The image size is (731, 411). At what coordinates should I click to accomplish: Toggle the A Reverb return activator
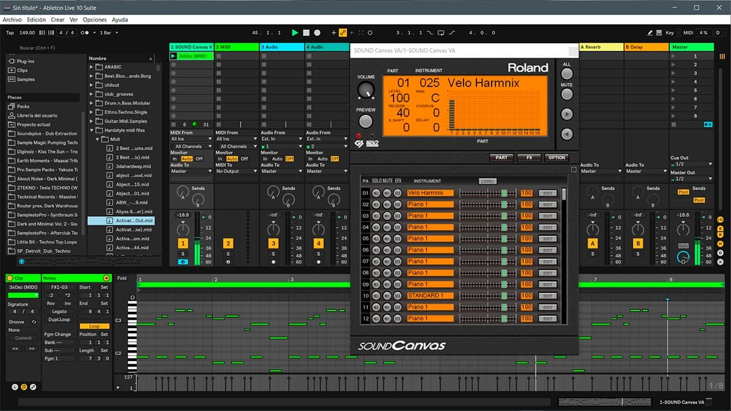(x=592, y=244)
